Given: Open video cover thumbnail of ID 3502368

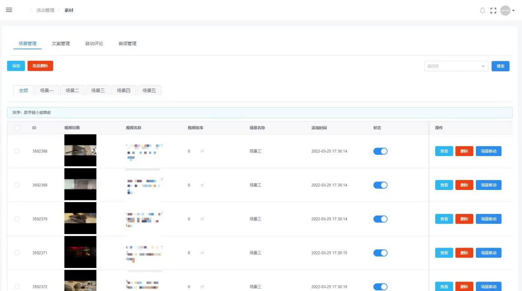Looking at the screenshot, I should pyautogui.click(x=80, y=150).
